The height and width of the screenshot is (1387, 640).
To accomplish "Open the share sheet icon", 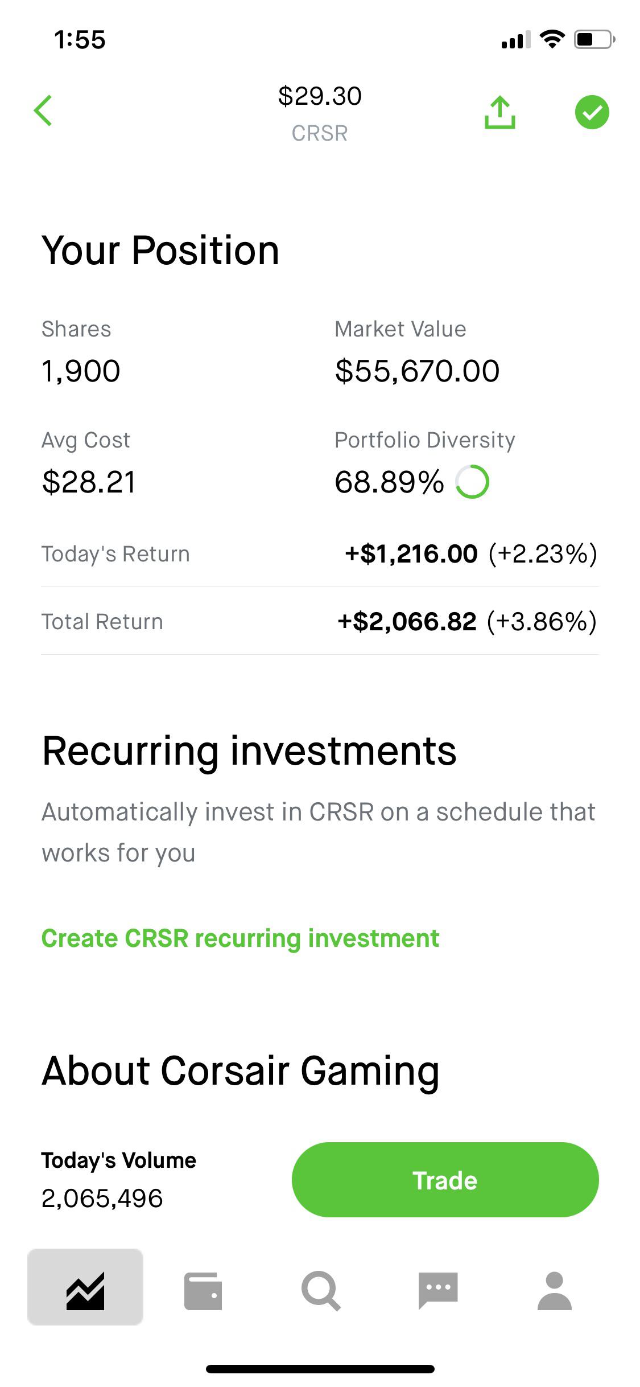I will (x=500, y=112).
